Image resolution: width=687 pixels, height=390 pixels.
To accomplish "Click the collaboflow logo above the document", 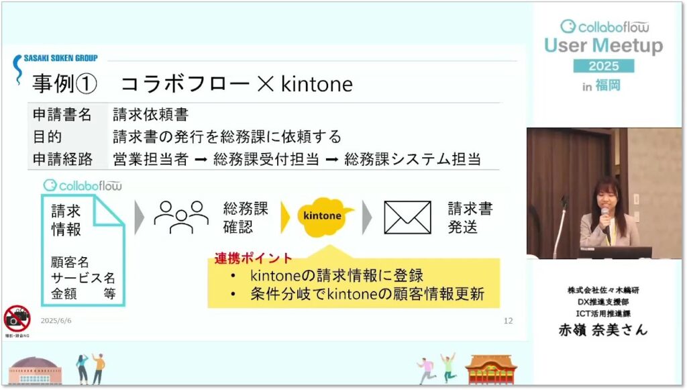I will (x=83, y=185).
